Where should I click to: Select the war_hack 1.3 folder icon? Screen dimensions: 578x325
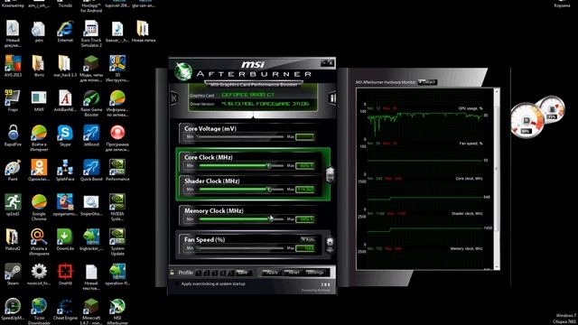[x=65, y=66]
